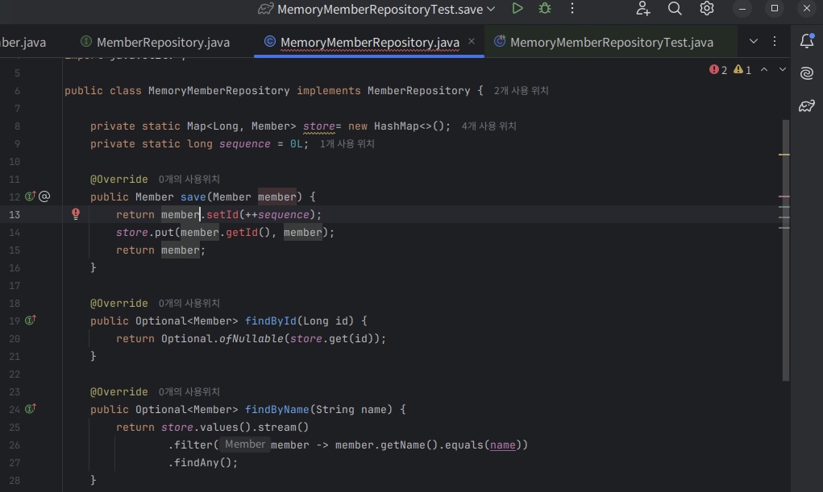
Task: Click implements gutter icon on line 12
Action: 31,196
